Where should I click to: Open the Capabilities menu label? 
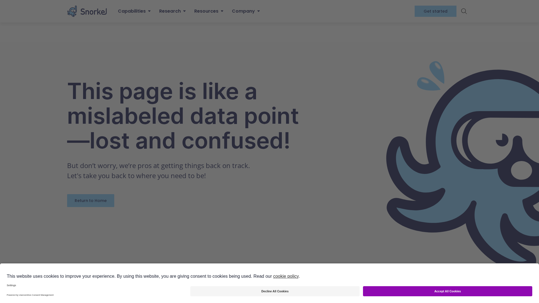point(132,11)
